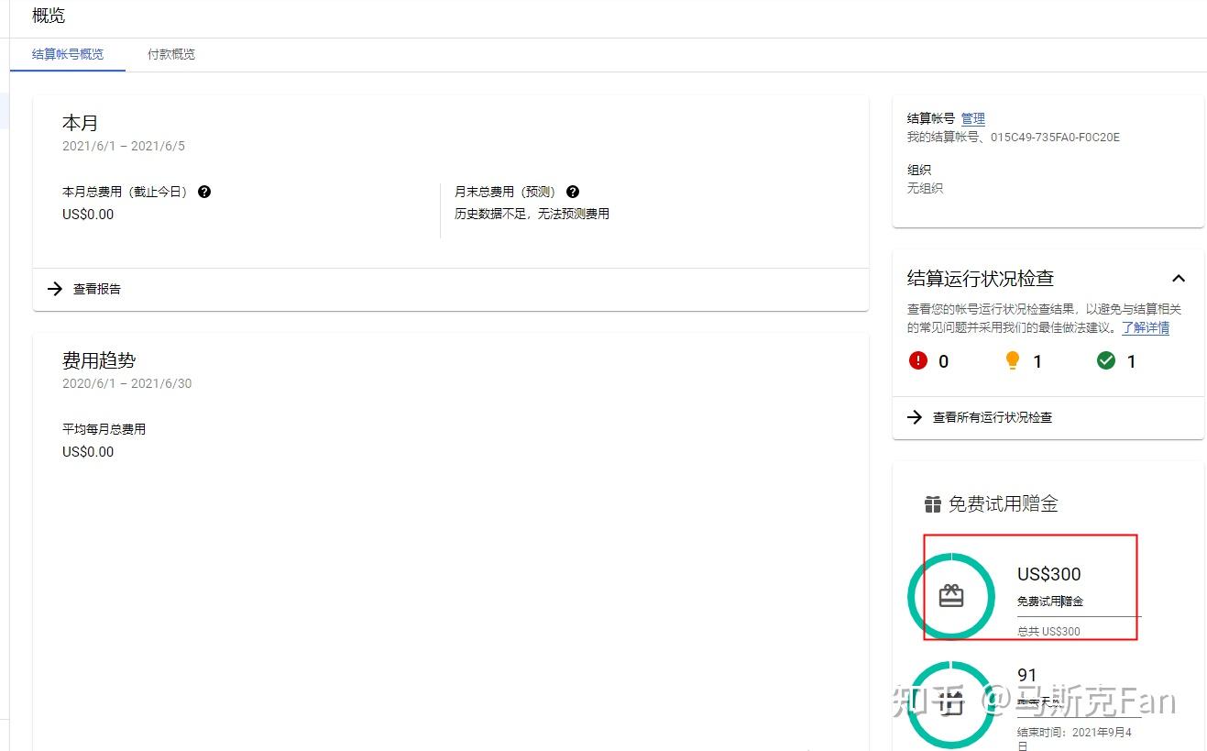Click the US$0.00 value under 本月总费用
The image size is (1207, 751).
[88, 215]
